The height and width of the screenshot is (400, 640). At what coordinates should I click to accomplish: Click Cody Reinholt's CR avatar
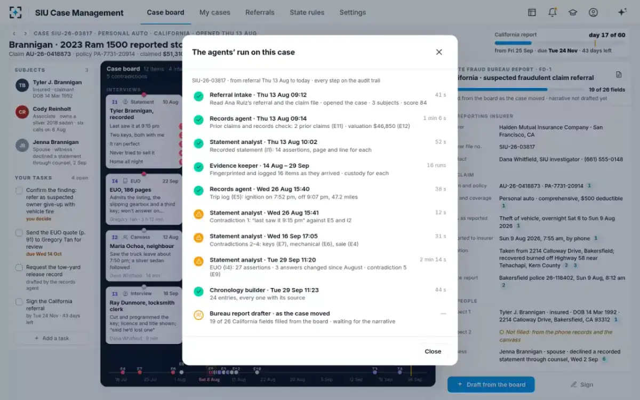[x=22, y=113]
